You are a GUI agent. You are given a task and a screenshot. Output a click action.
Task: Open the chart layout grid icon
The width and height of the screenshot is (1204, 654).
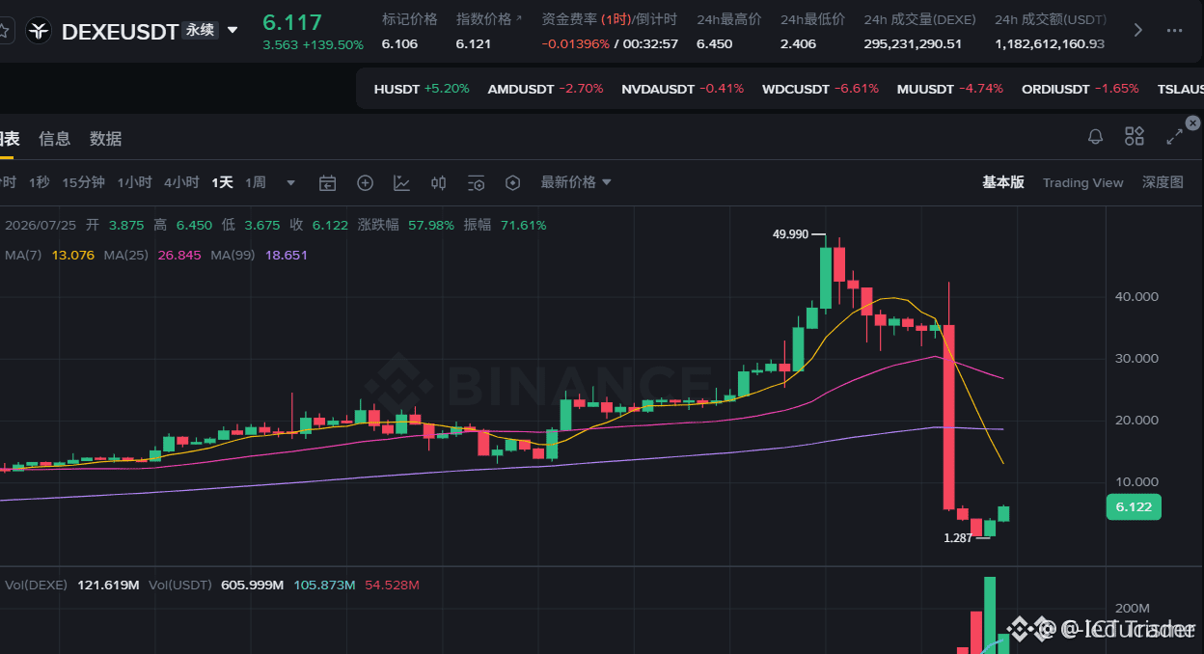pos(1135,137)
